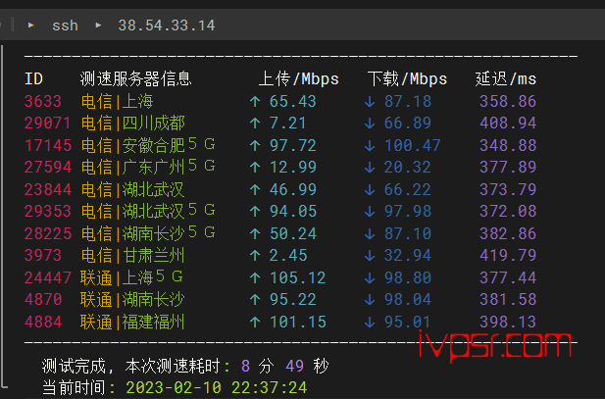
Task: Click download speed 100.47
Action: point(412,145)
